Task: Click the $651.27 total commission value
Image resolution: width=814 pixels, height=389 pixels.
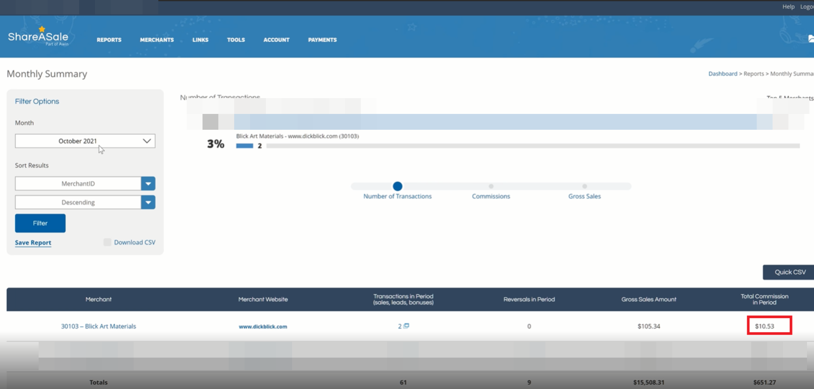Action: [764, 382]
